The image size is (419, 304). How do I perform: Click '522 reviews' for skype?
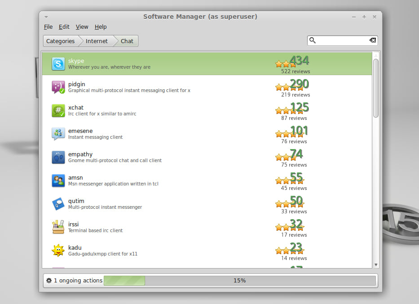(x=296, y=71)
